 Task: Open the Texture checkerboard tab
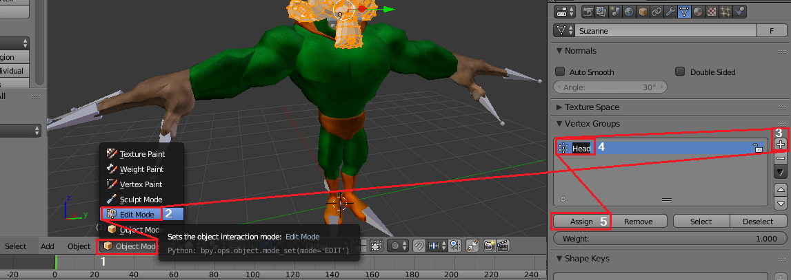(x=710, y=11)
